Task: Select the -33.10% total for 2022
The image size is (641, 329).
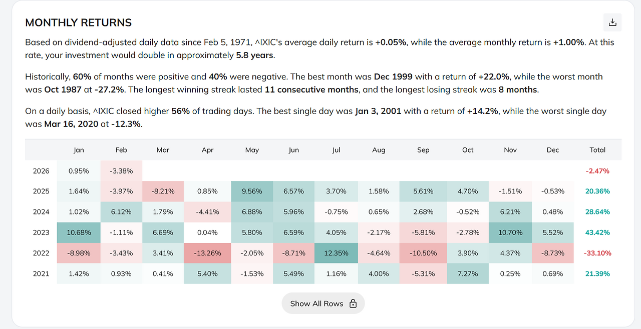Action: click(x=597, y=253)
